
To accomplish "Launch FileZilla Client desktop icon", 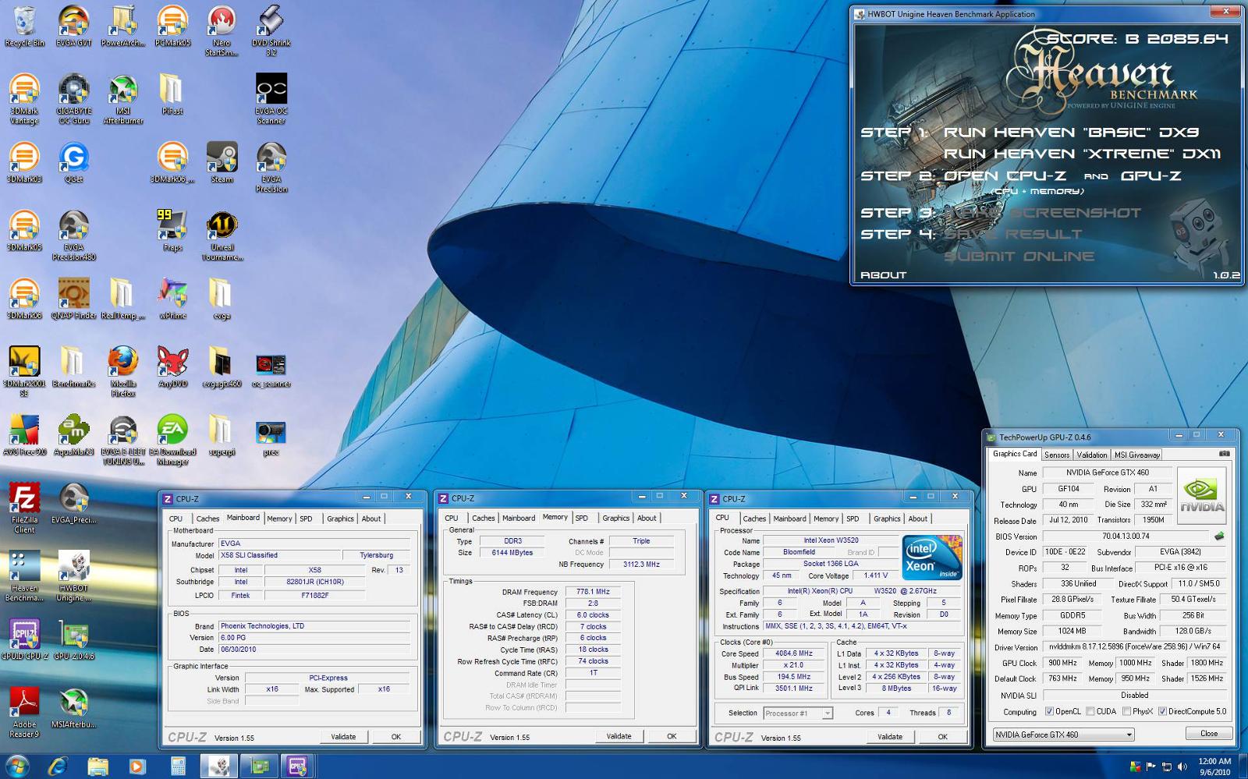I will point(24,508).
